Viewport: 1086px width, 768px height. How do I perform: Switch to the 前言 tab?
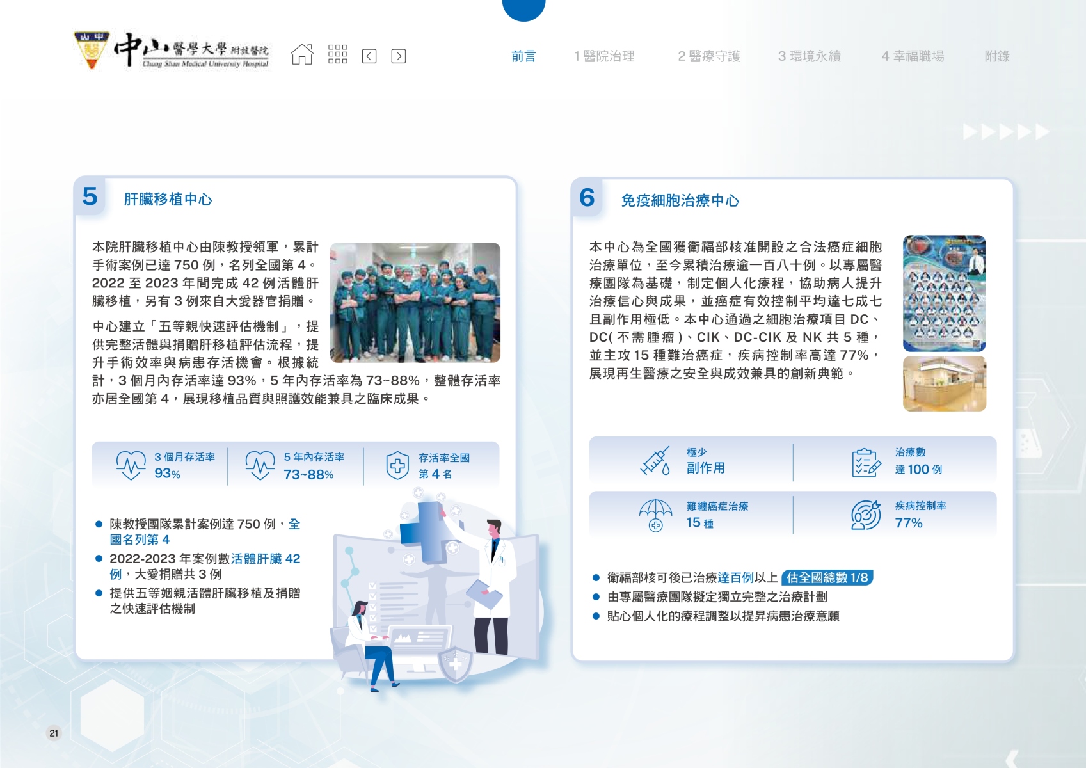(x=523, y=56)
